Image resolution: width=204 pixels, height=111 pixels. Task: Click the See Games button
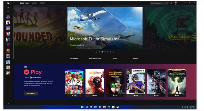click(31, 93)
